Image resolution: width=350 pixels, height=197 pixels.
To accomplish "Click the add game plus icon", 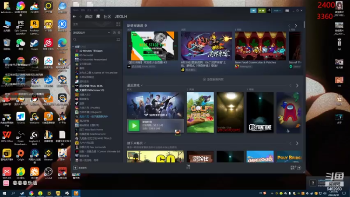I will [75, 168].
